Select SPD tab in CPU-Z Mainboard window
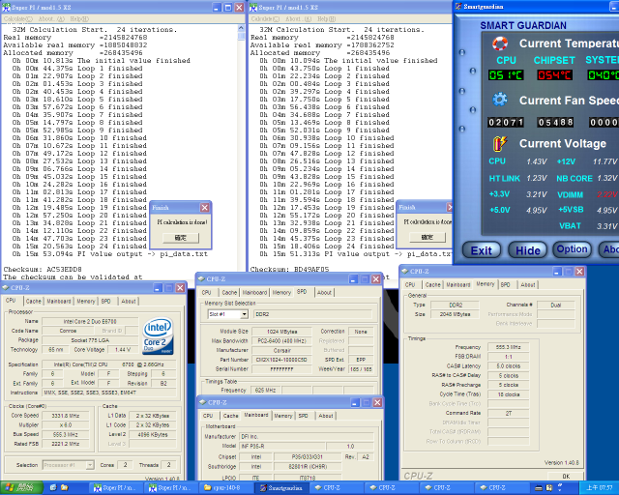Image resolution: width=619 pixels, height=495 pixels. (303, 416)
